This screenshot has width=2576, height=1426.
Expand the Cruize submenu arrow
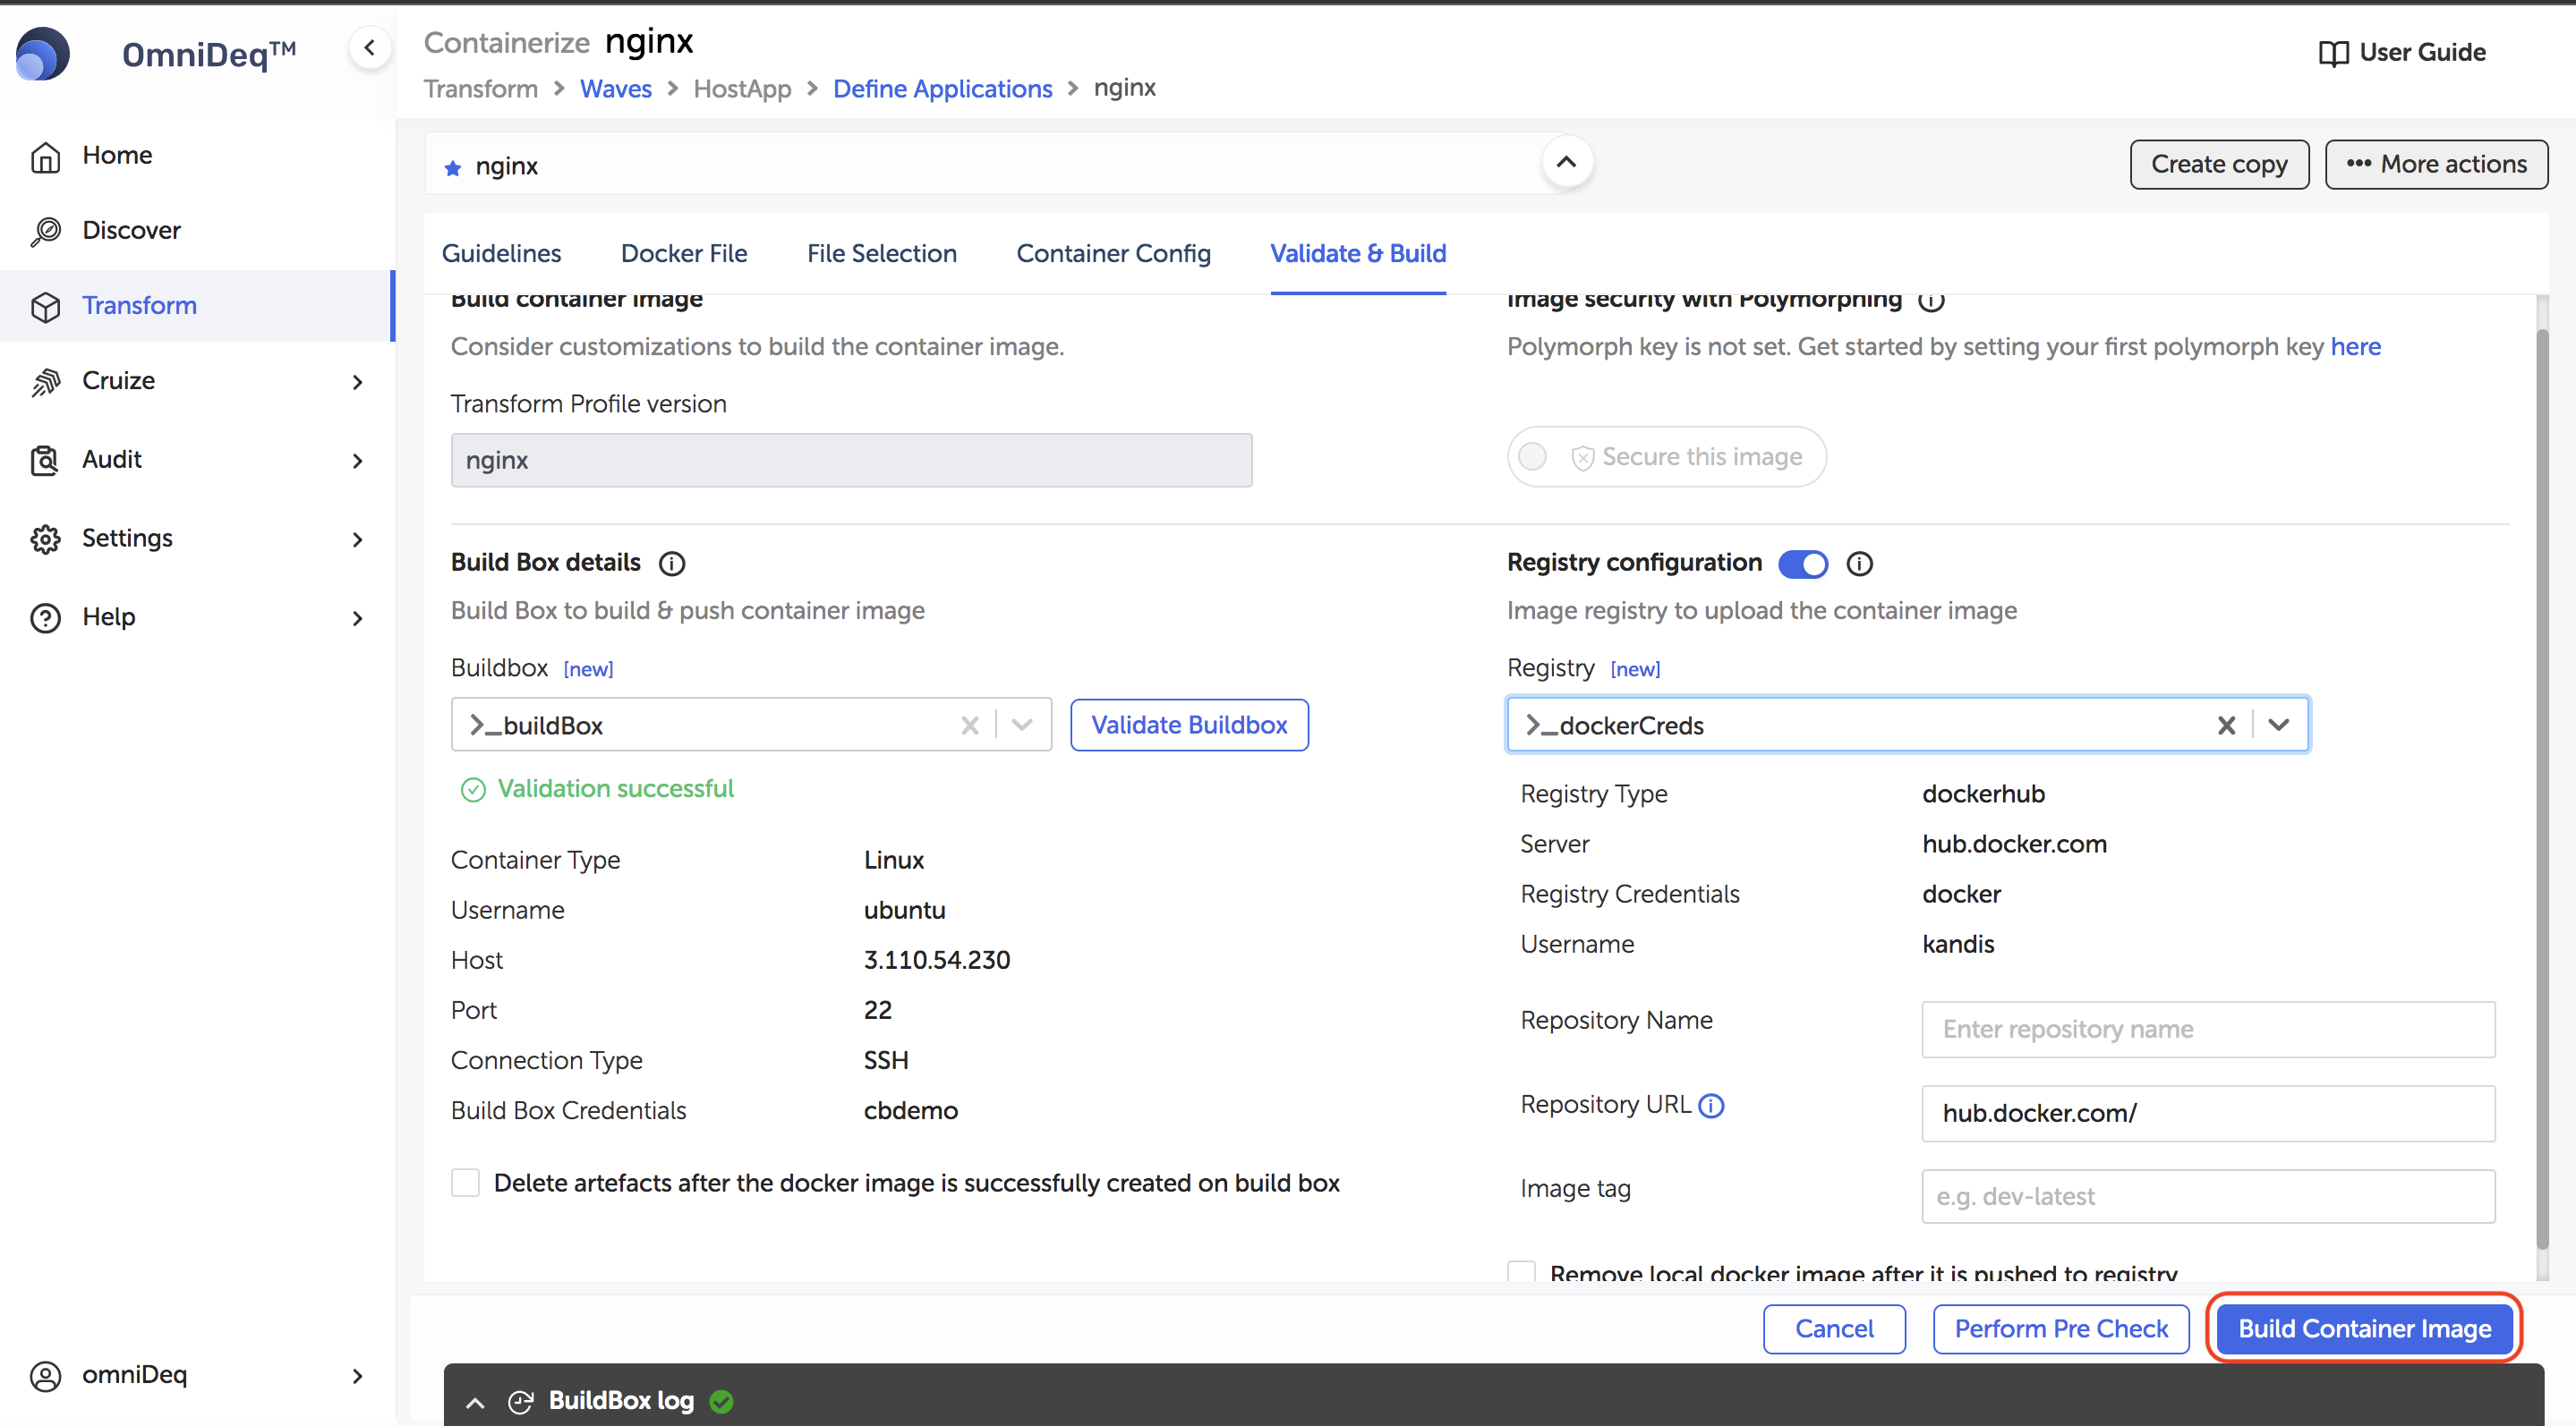(357, 382)
